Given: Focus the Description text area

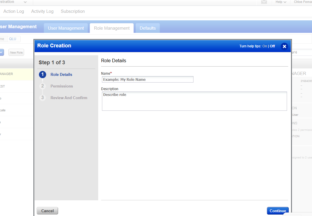Looking at the screenshot, I should click(x=194, y=101).
